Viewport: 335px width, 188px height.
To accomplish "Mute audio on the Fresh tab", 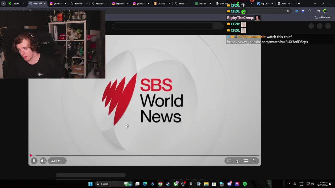I will tap(40, 4).
